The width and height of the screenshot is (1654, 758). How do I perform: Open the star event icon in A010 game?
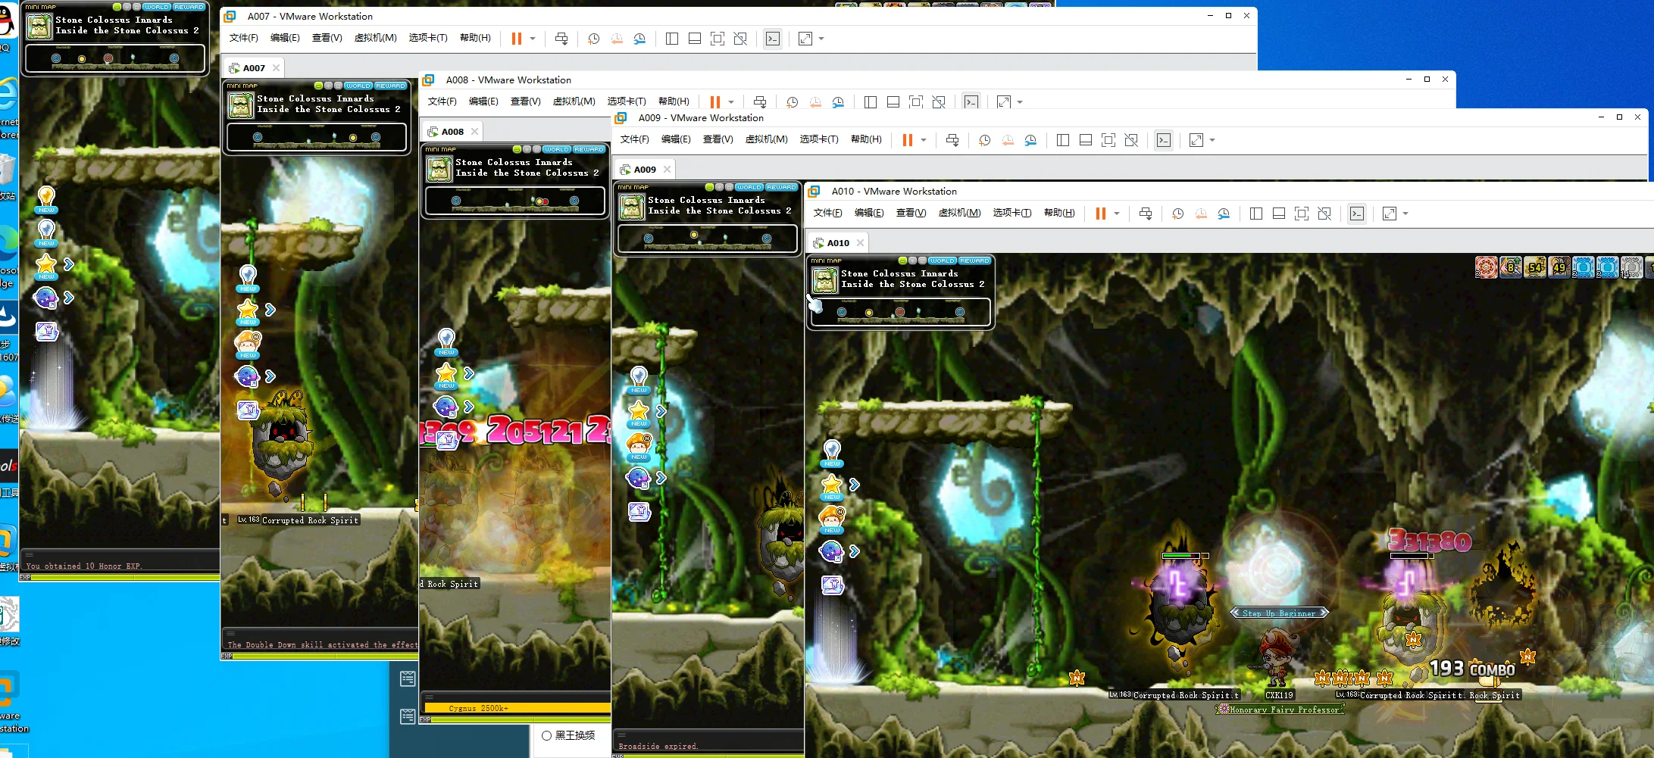[x=832, y=485]
